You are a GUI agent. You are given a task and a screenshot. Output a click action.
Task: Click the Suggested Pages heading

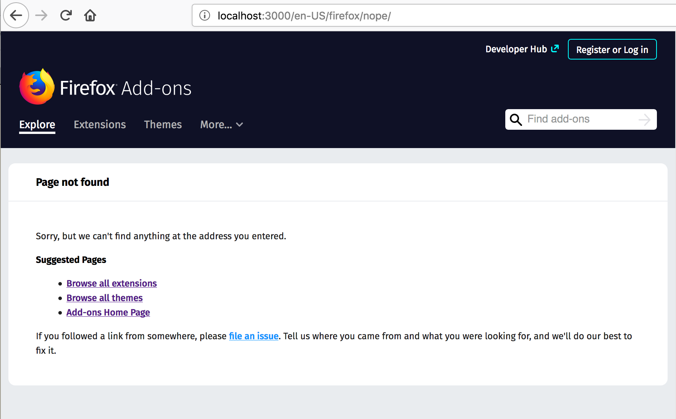point(71,260)
